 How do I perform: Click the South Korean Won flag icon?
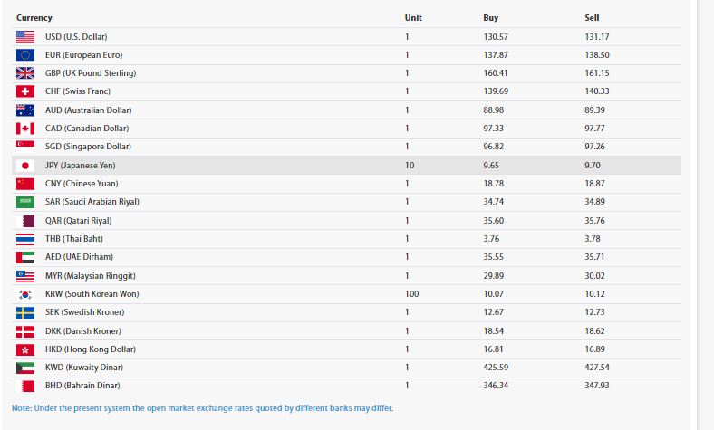(x=25, y=294)
